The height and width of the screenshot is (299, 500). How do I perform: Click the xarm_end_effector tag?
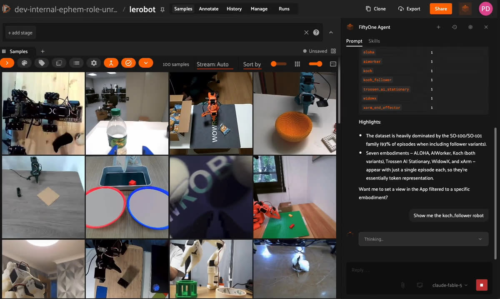[x=382, y=107]
